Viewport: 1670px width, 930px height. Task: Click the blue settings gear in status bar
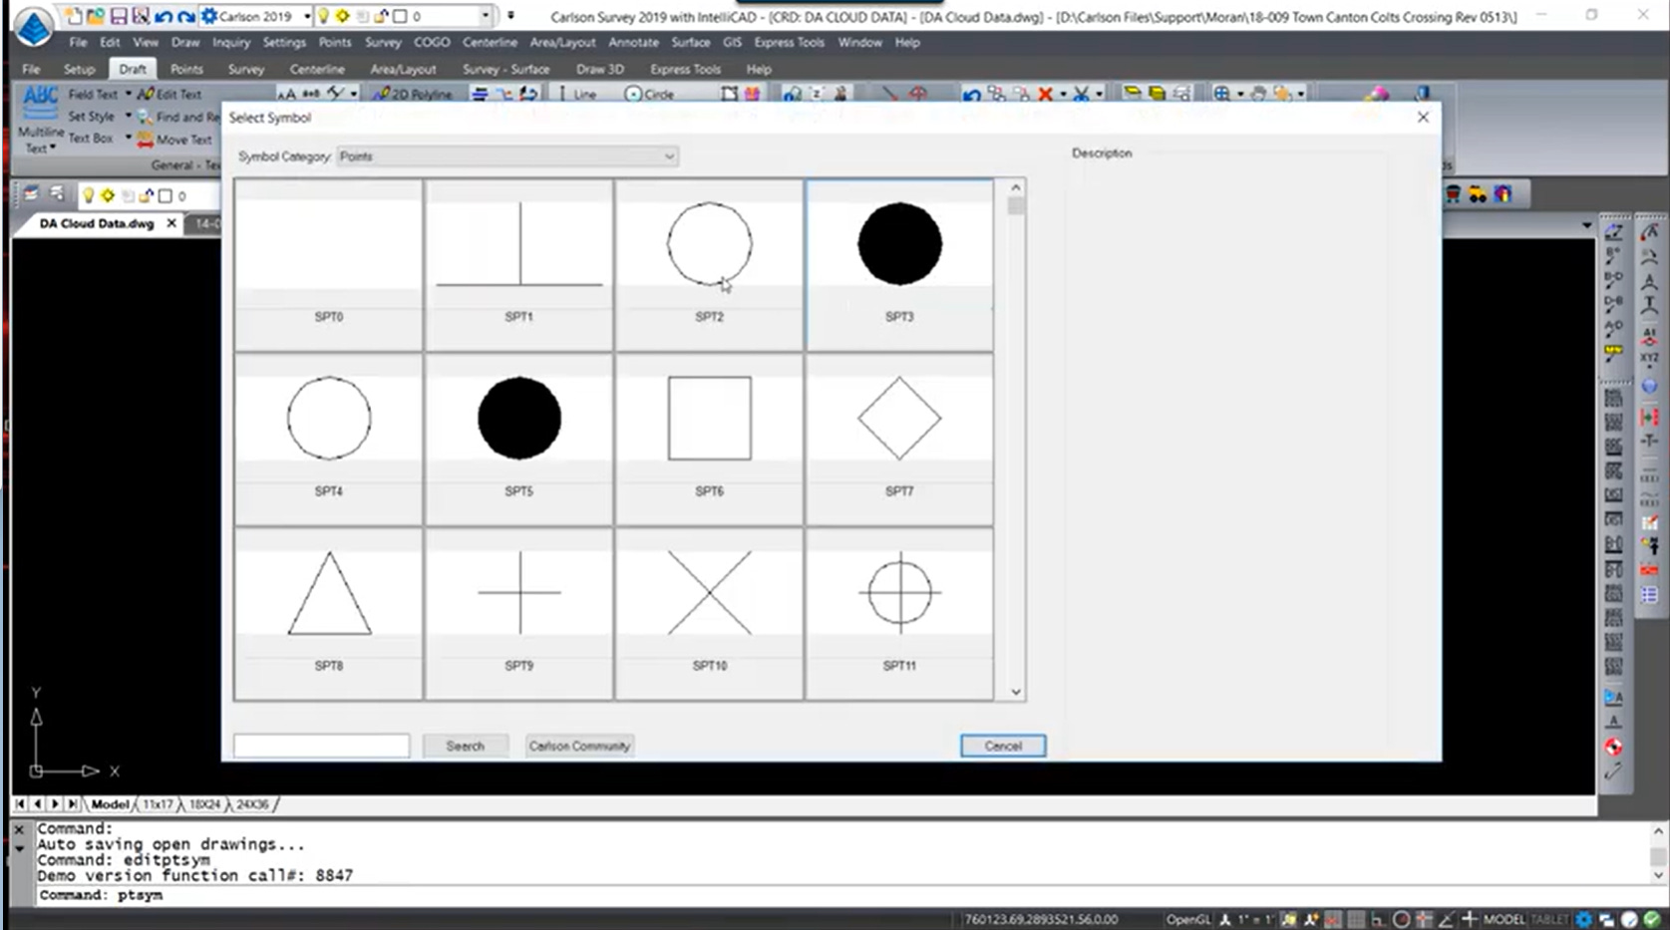pyautogui.click(x=1583, y=919)
